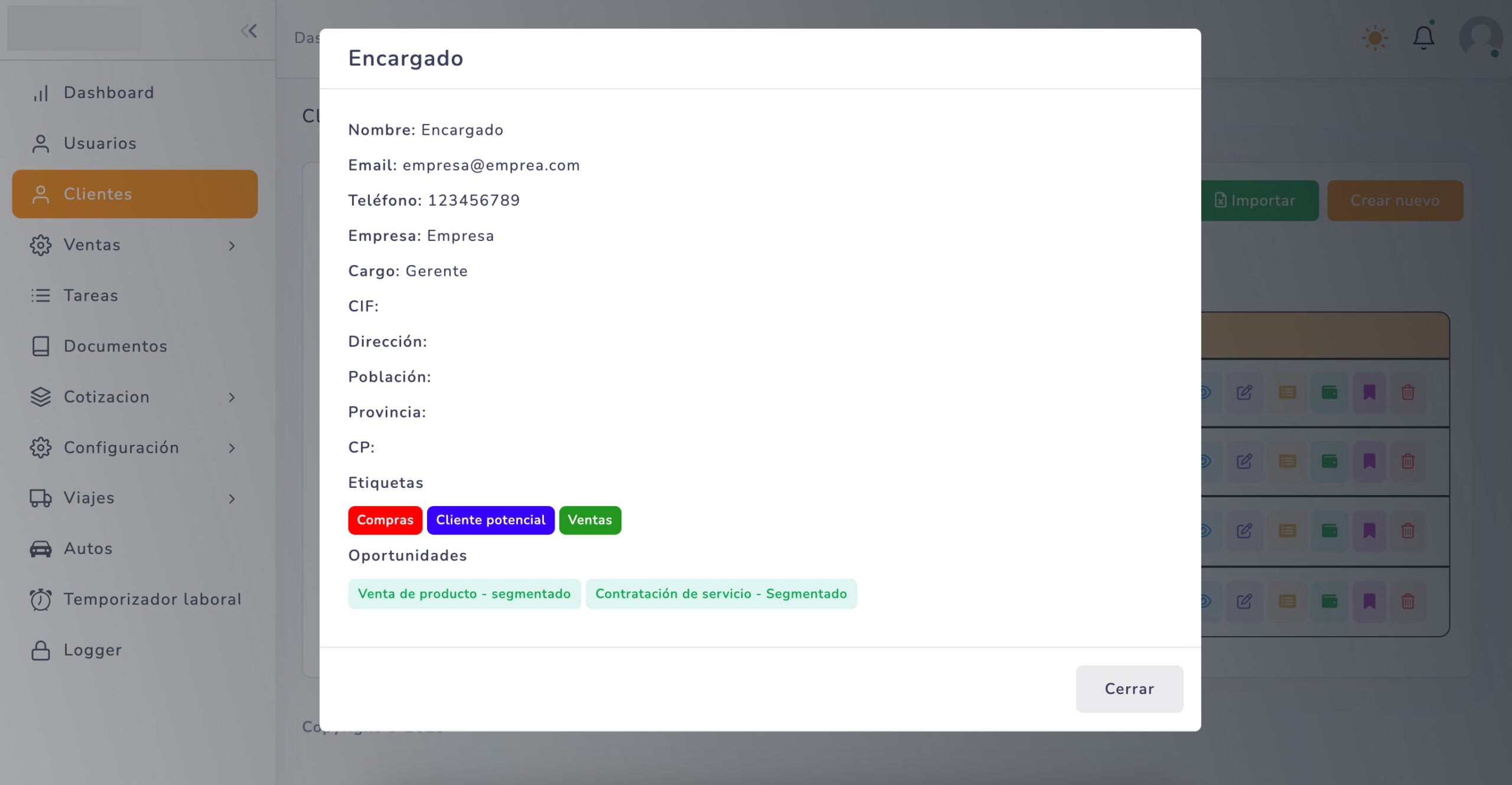Open the user avatar menu
Image resolution: width=1512 pixels, height=785 pixels.
[1481, 37]
